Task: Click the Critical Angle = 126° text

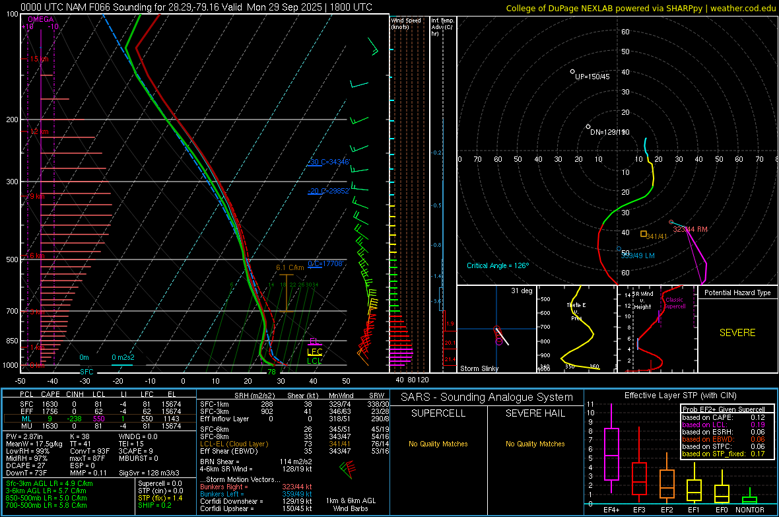Action: point(498,265)
